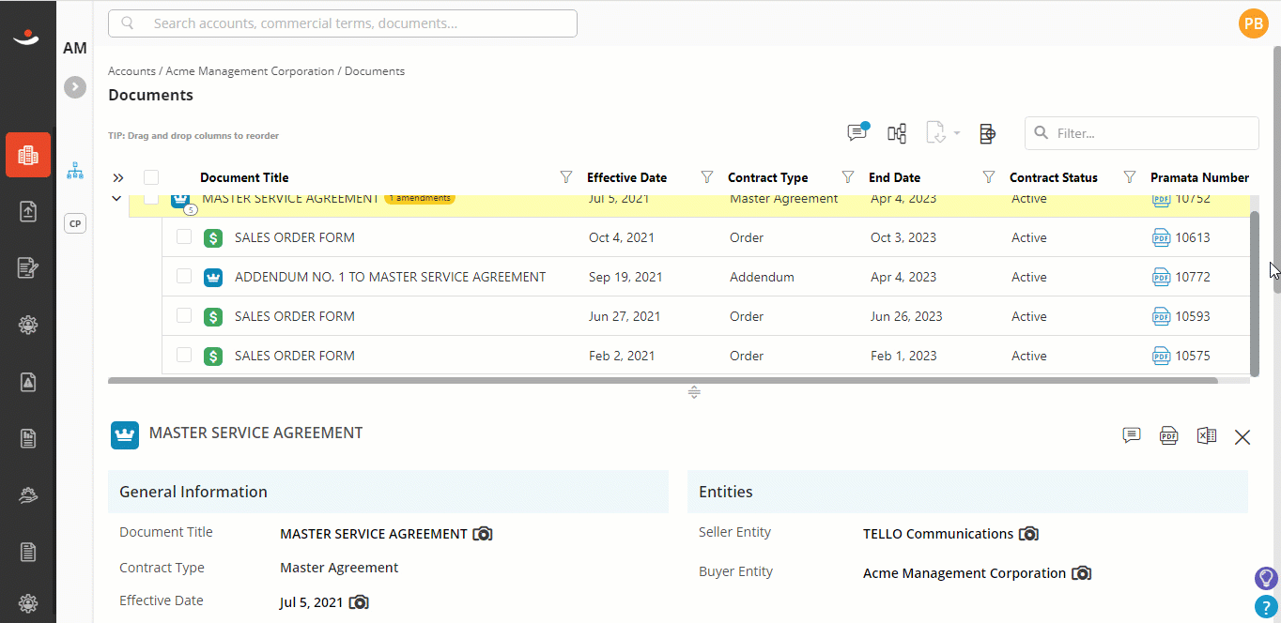The height and width of the screenshot is (623, 1281).
Task: Open the alert document sidebar icon
Action: click(x=28, y=382)
